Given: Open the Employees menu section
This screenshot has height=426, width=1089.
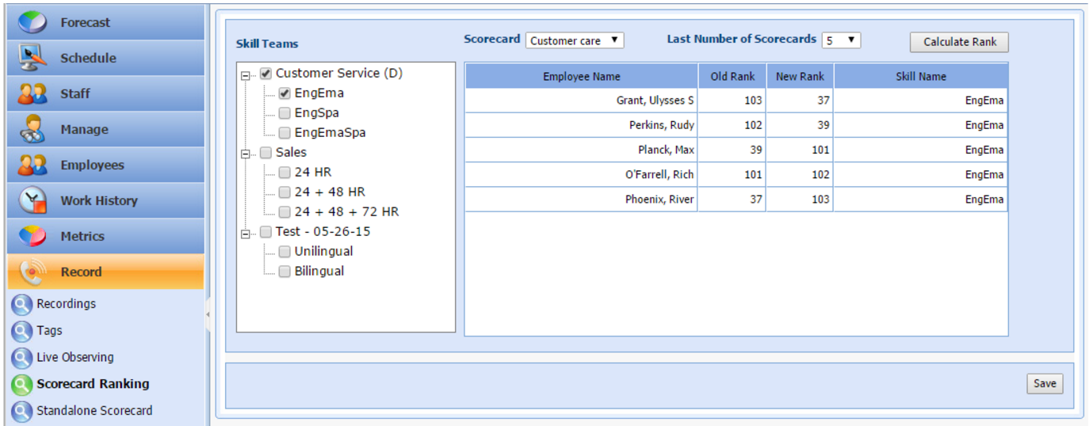Looking at the screenshot, I should click(x=92, y=165).
